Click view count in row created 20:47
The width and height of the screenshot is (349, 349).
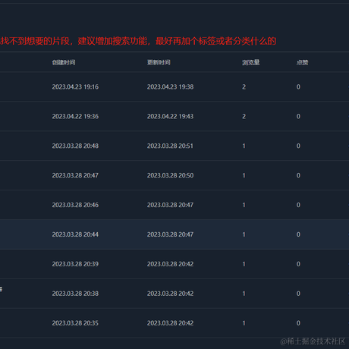point(244,175)
